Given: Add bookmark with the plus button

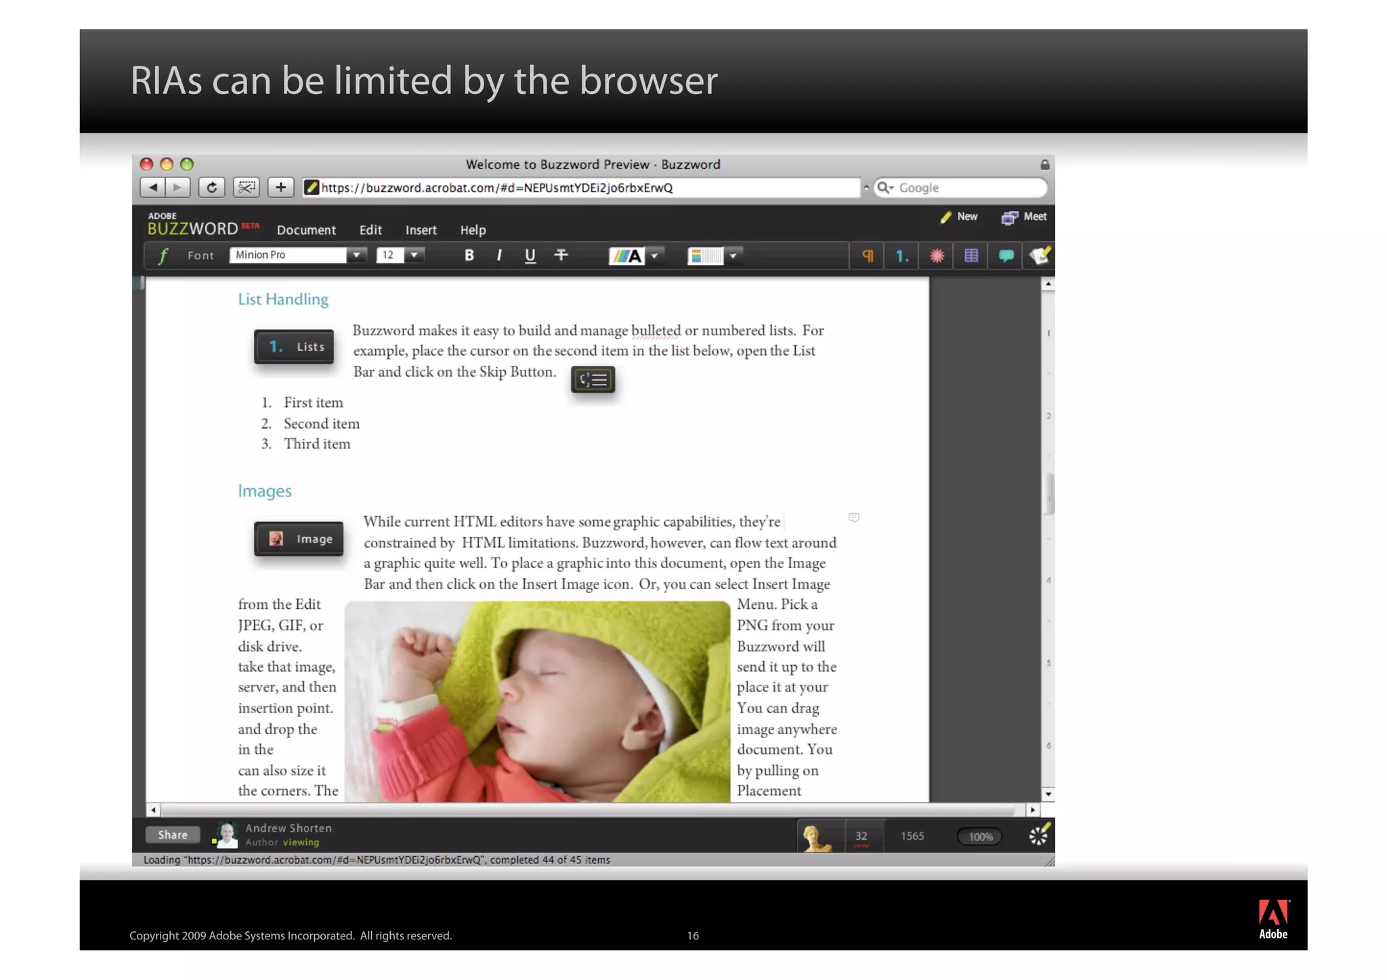Looking at the screenshot, I should point(280,188).
